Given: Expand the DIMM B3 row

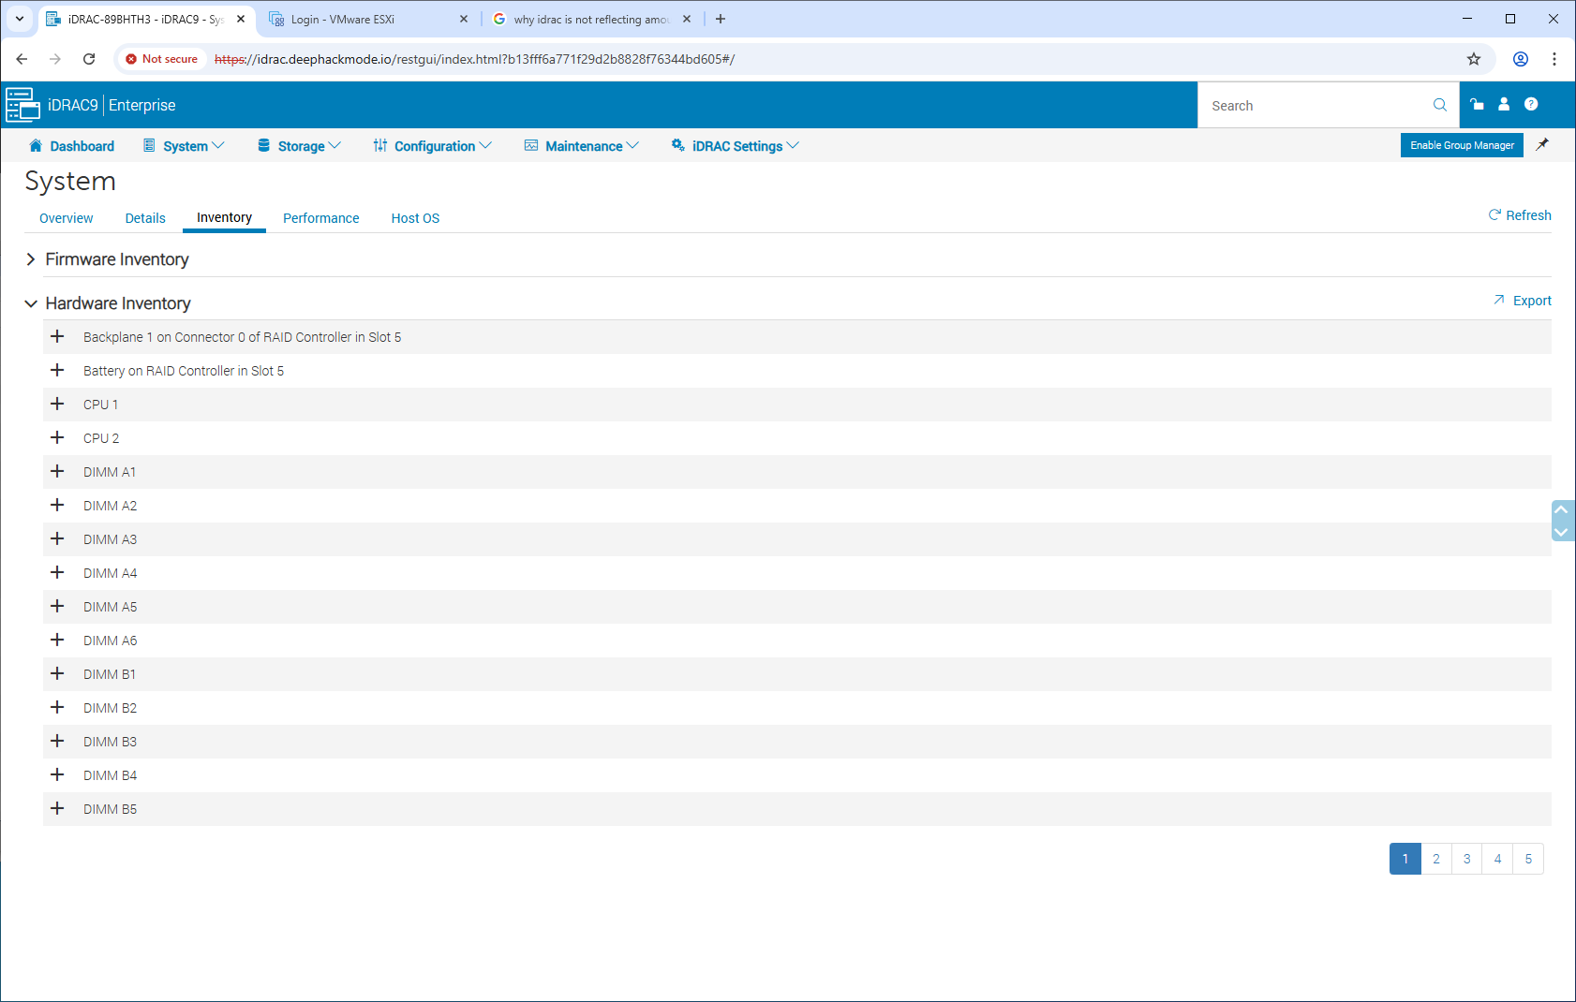Looking at the screenshot, I should 57,741.
